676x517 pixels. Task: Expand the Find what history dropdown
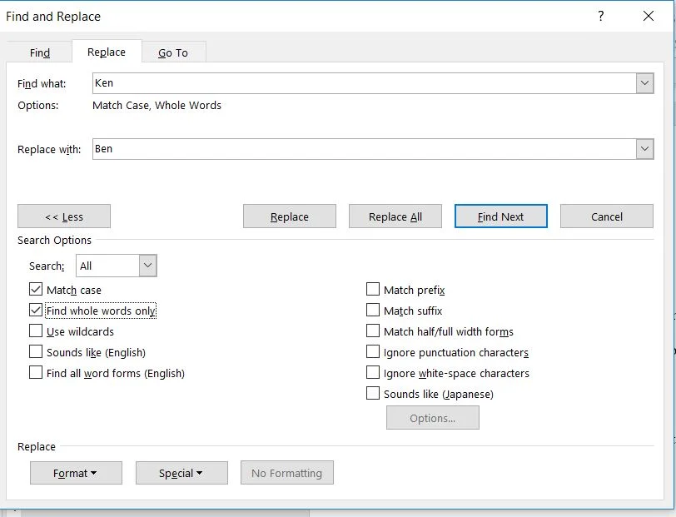(x=644, y=83)
